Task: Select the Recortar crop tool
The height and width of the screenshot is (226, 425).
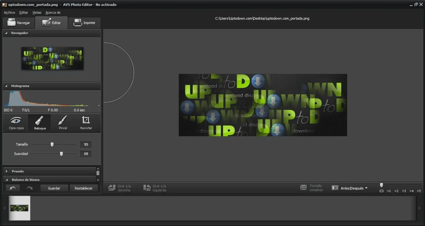Action: coord(86,123)
